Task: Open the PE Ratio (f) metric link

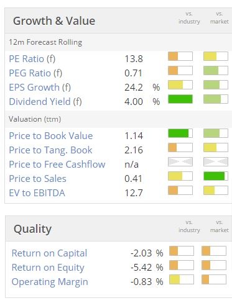Action: pyautogui.click(x=32, y=59)
